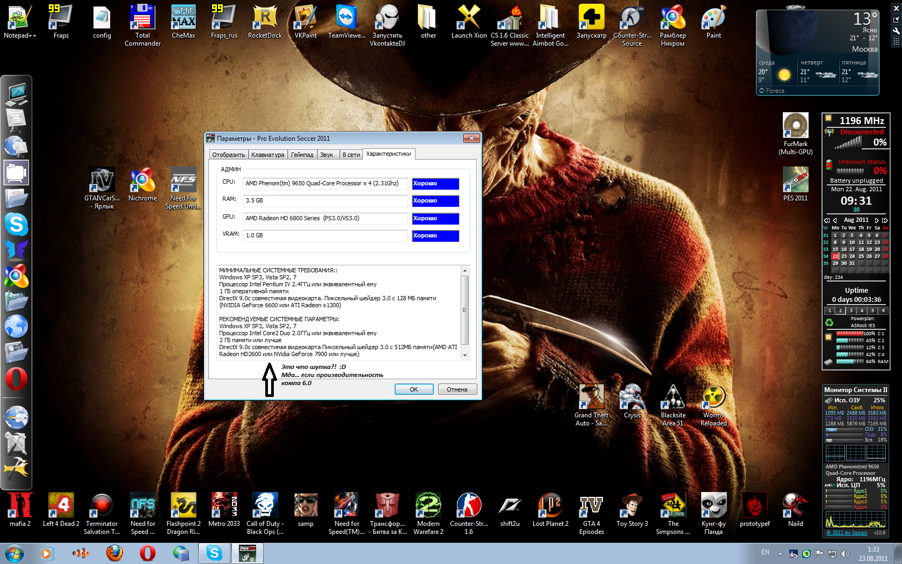
Task: Open the Геймпад tab
Action: [x=302, y=155]
